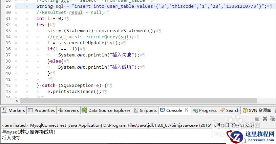Remove launch with the single X icon
276x144 pixels.
click(x=265, y=119)
